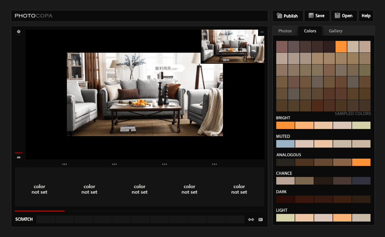Image resolution: width=385 pixels, height=237 pixels.
Task: Switch to the Photos tab
Action: click(x=285, y=31)
